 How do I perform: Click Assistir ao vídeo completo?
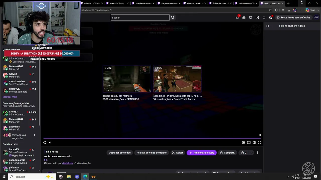[151, 153]
